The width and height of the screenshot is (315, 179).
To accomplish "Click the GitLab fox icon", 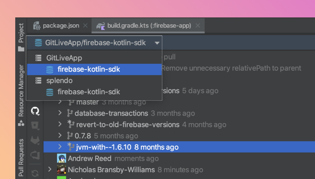I will [35, 140].
